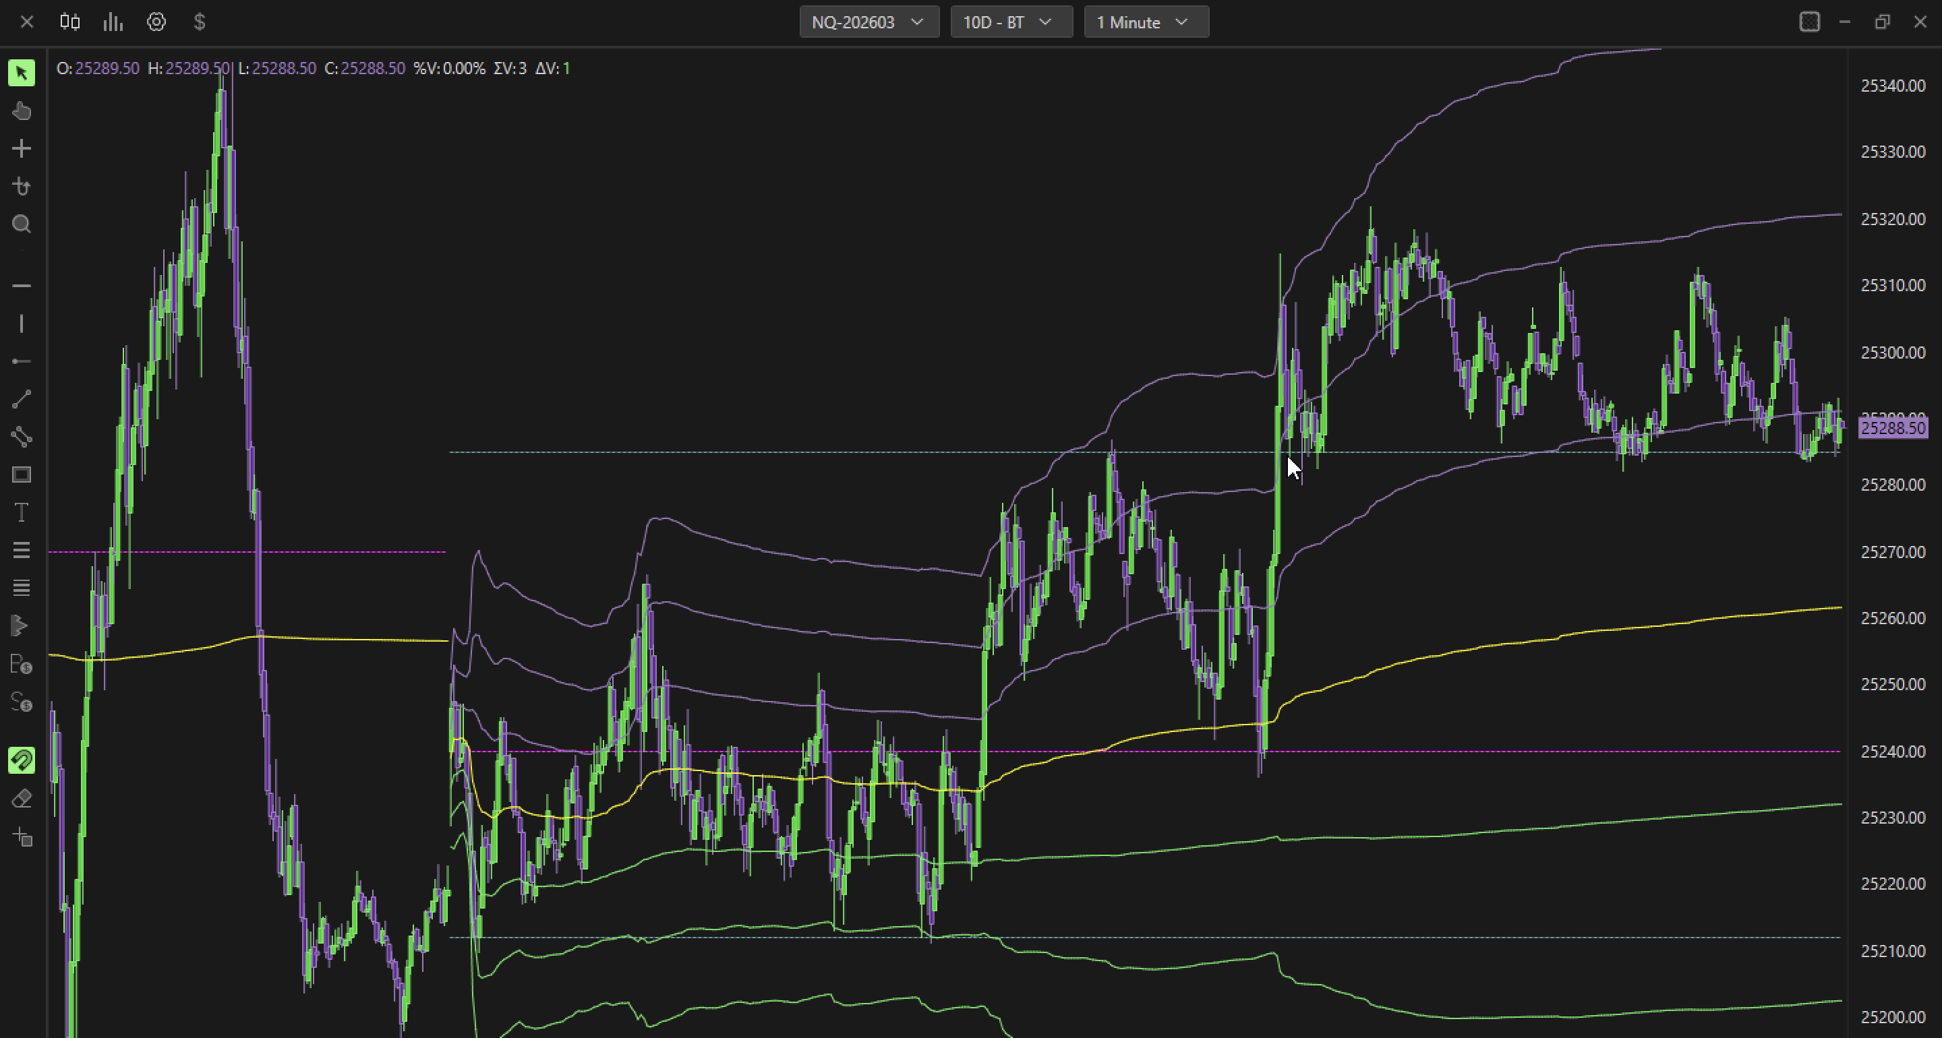1942x1038 pixels.
Task: Select the arrow pointer tool
Action: tap(21, 73)
